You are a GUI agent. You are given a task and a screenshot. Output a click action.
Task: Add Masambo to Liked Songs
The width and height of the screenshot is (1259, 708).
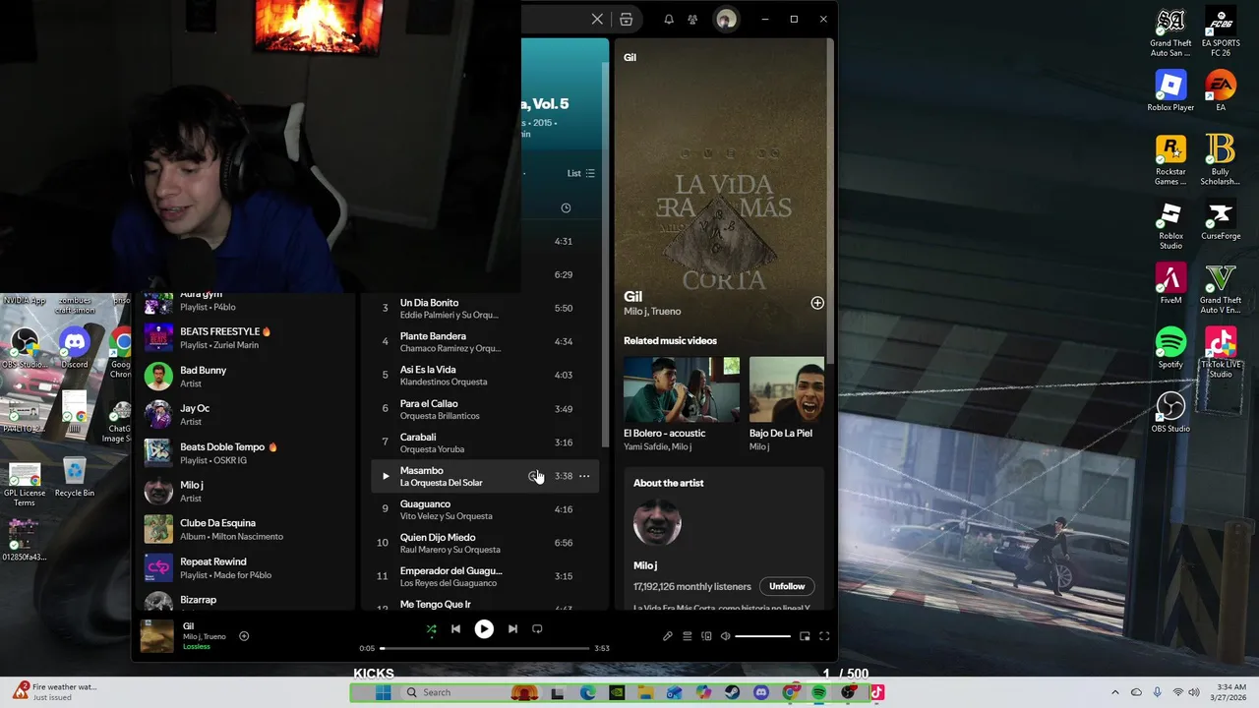[534, 476]
